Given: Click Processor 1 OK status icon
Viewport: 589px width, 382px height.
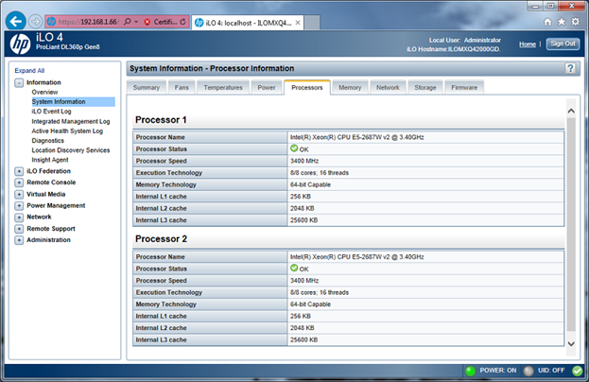Looking at the screenshot, I should coord(294,148).
